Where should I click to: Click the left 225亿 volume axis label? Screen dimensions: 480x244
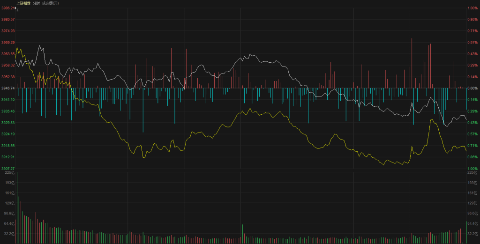tap(10, 173)
